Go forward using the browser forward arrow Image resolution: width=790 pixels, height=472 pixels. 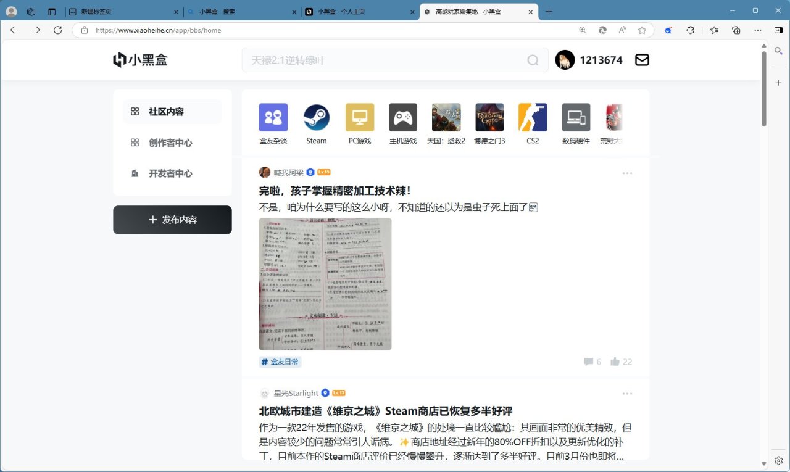pos(36,30)
